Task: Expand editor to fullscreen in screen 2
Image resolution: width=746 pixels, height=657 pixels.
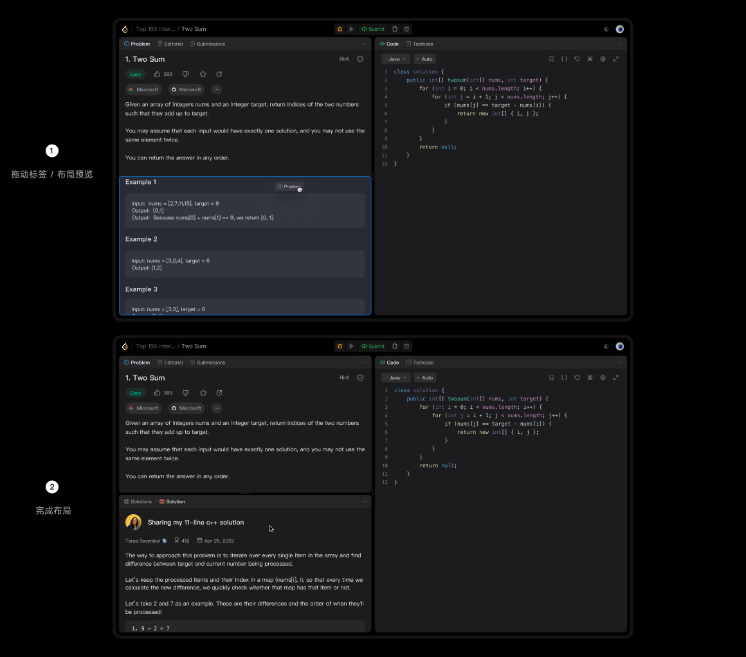Action: coord(615,378)
